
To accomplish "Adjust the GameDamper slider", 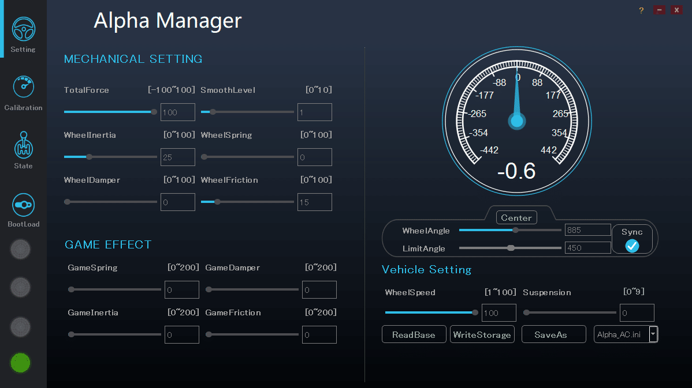I will coord(252,289).
